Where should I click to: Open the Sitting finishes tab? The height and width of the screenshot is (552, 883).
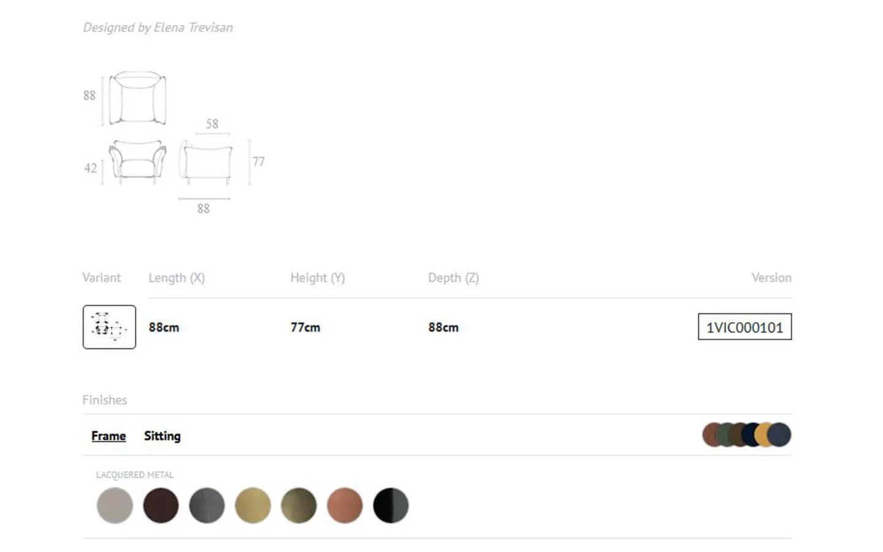tap(162, 436)
